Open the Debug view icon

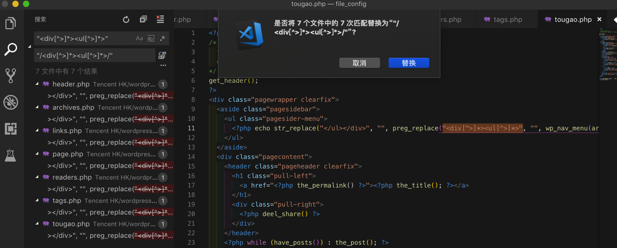tap(11, 102)
